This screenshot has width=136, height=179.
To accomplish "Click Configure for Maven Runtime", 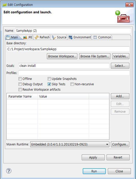I will pos(120,144).
